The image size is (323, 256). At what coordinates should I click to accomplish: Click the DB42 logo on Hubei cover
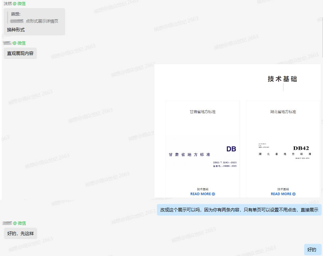(x=301, y=148)
